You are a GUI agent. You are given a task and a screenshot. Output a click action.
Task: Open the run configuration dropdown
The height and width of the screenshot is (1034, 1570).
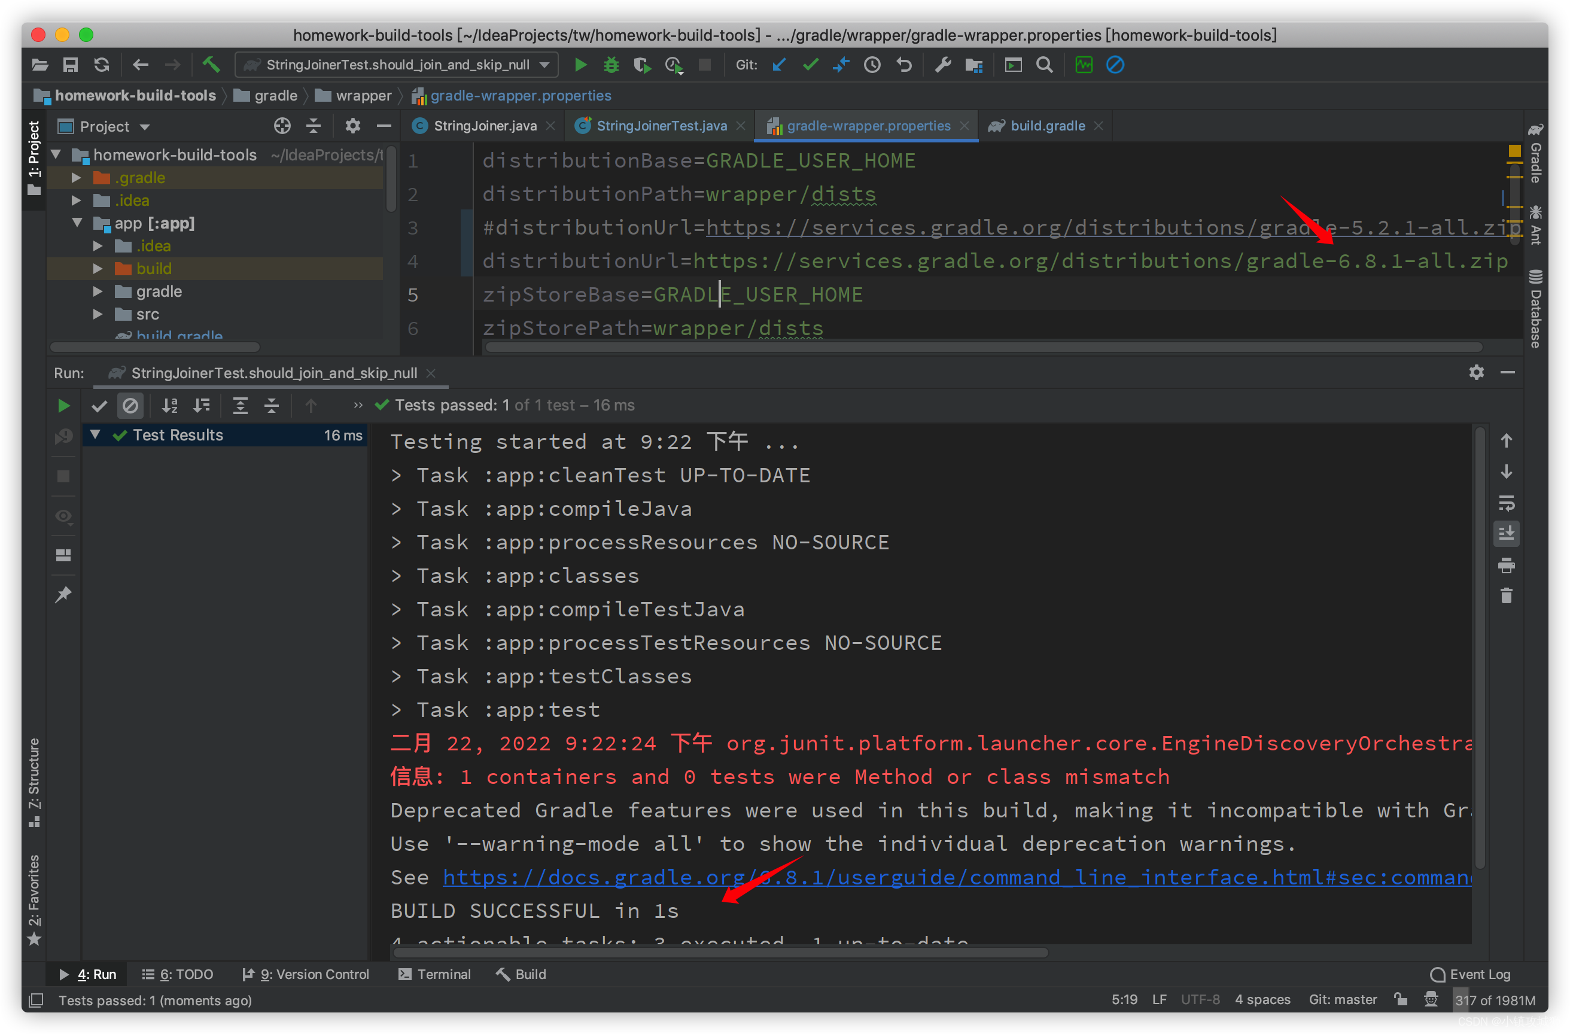[397, 65]
